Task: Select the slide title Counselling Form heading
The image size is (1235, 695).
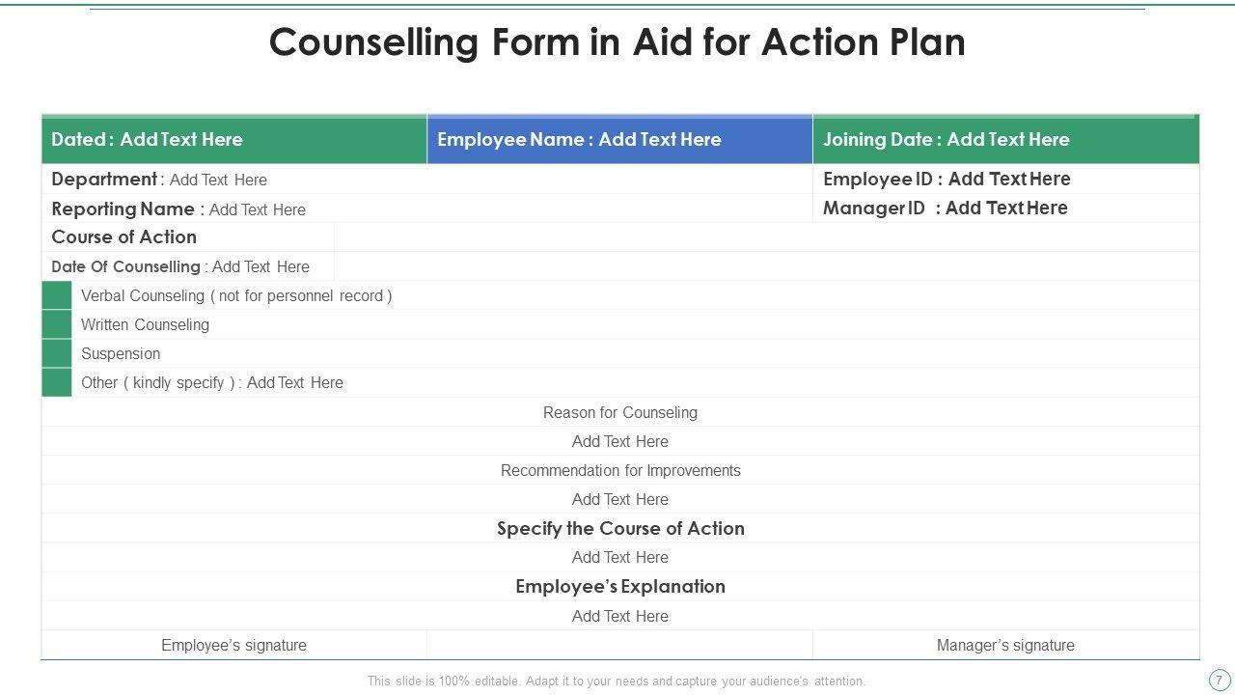Action: pyautogui.click(x=617, y=42)
